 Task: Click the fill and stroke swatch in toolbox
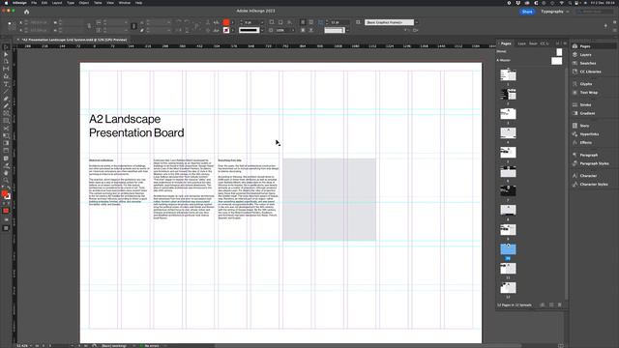6,194
